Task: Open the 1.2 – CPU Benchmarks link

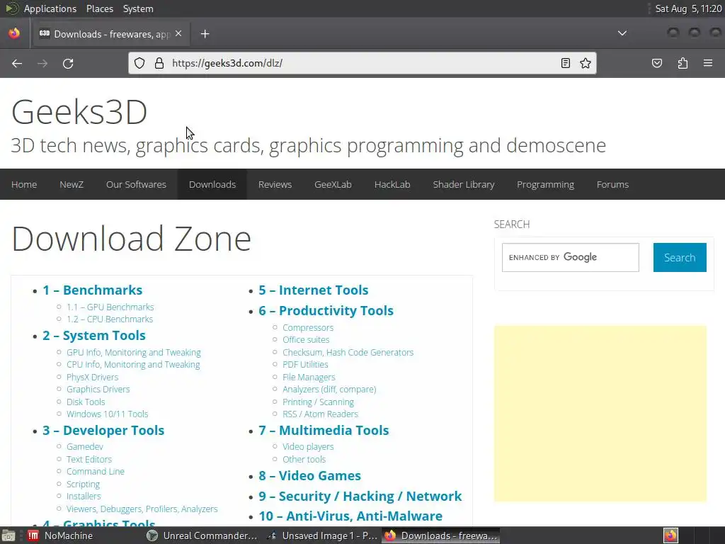Action: 110,319
